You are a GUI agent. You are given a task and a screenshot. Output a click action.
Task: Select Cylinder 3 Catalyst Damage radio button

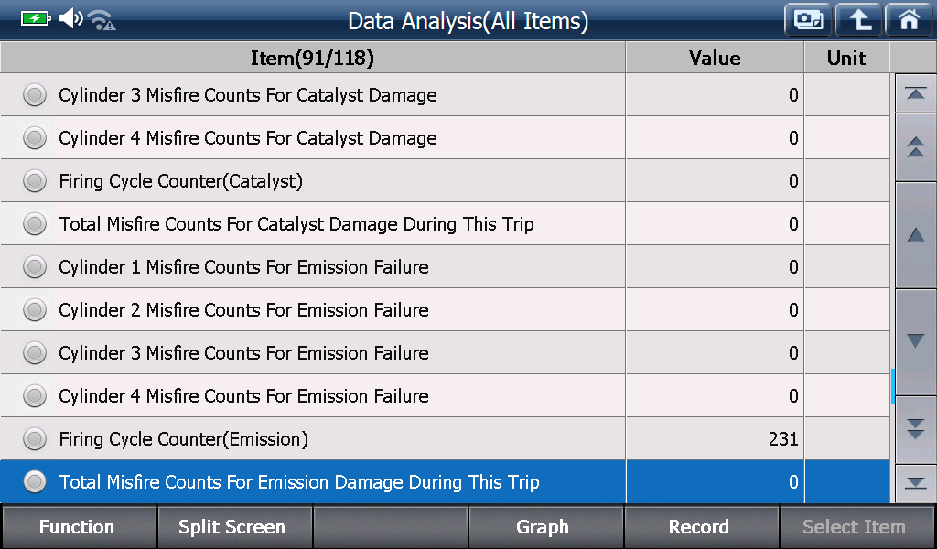(35, 95)
